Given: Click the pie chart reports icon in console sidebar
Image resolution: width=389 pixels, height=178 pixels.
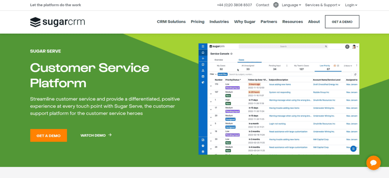Looking at the screenshot, I should click(x=203, y=82).
